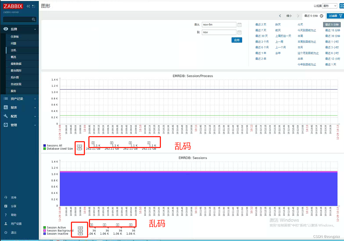Open 自动发现 in the sidebar
This screenshot has height=241, width=344.
coord(16,84)
